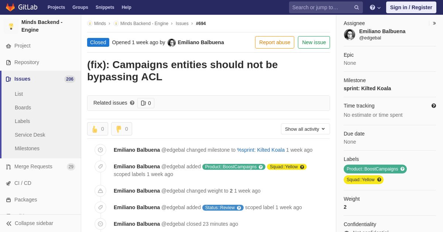This screenshot has width=443, height=232.
Task: Click the Packages sidebar icon
Action: point(8,200)
